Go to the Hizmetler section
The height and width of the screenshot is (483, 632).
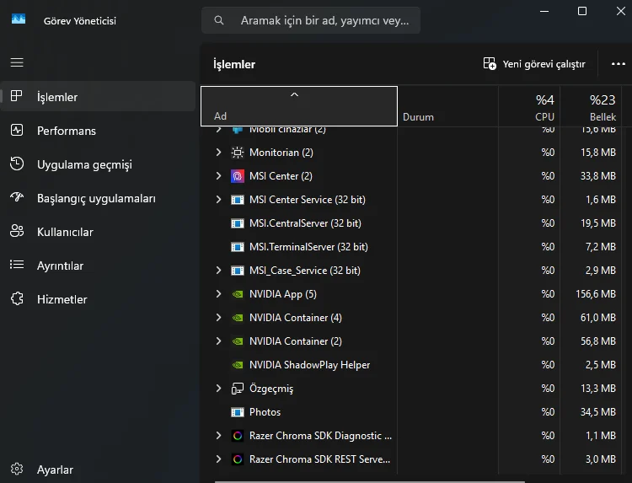pos(62,299)
